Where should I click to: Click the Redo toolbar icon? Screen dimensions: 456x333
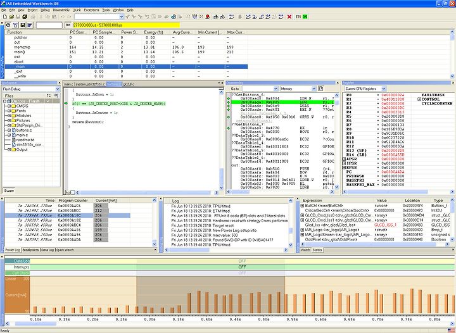[69, 17]
